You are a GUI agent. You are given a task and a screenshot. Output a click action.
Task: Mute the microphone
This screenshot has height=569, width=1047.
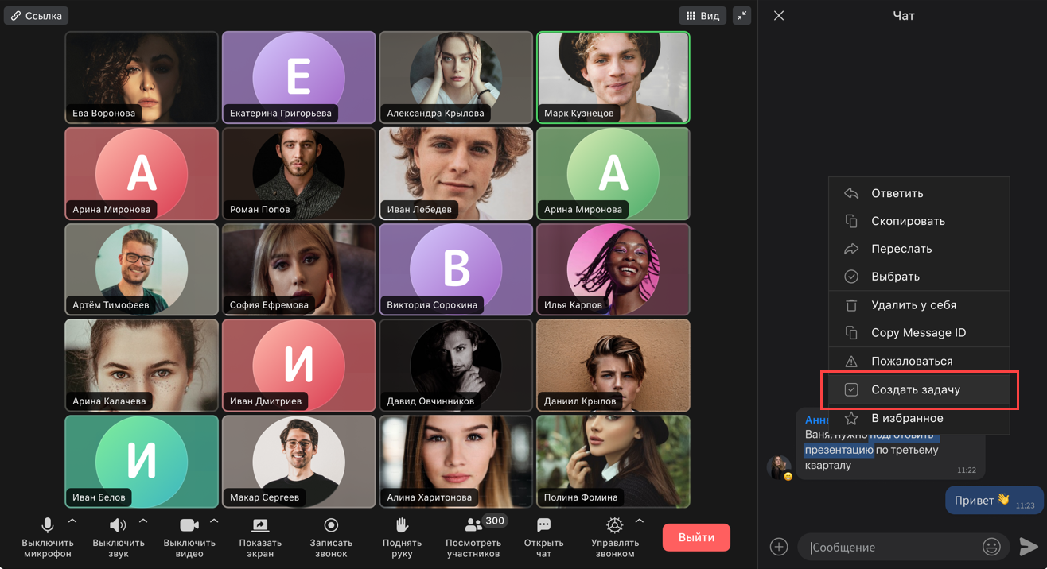[48, 525]
